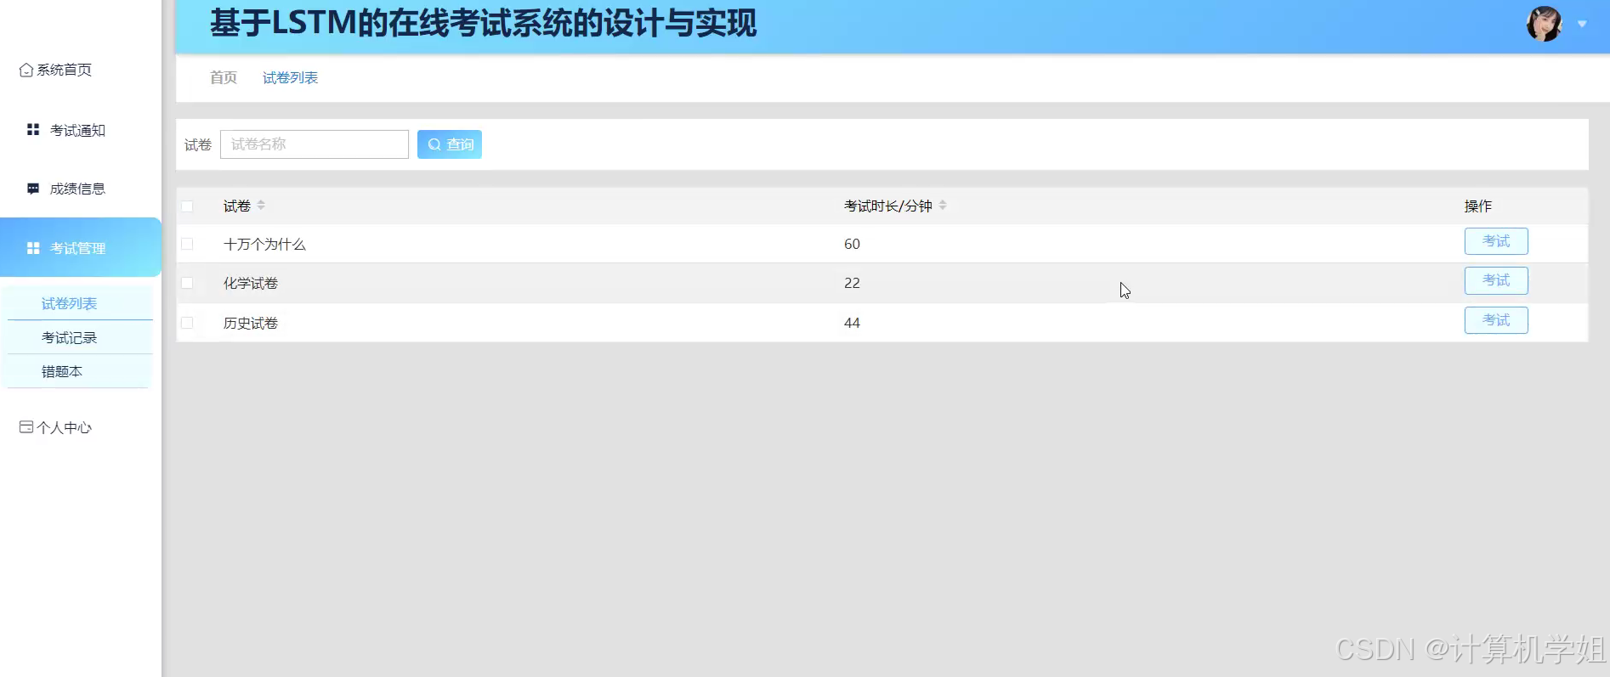Click the 操作 column header
1610x677 pixels.
pos(1477,206)
